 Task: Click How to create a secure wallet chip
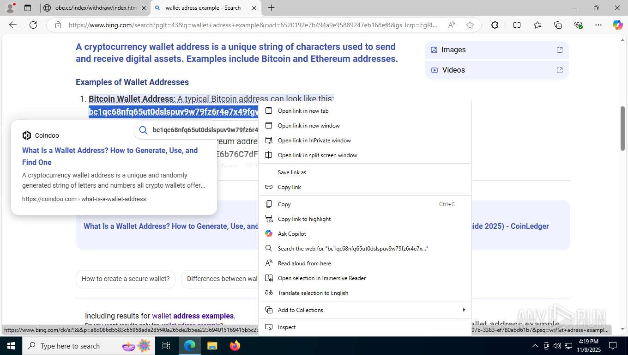point(126,279)
